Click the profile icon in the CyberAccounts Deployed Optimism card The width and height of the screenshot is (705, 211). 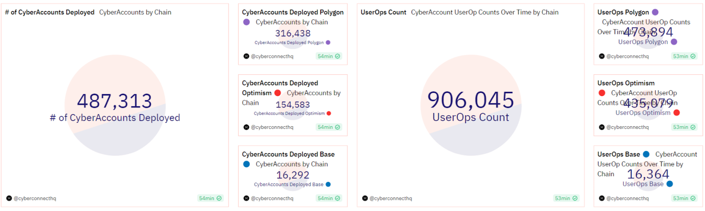coord(246,127)
